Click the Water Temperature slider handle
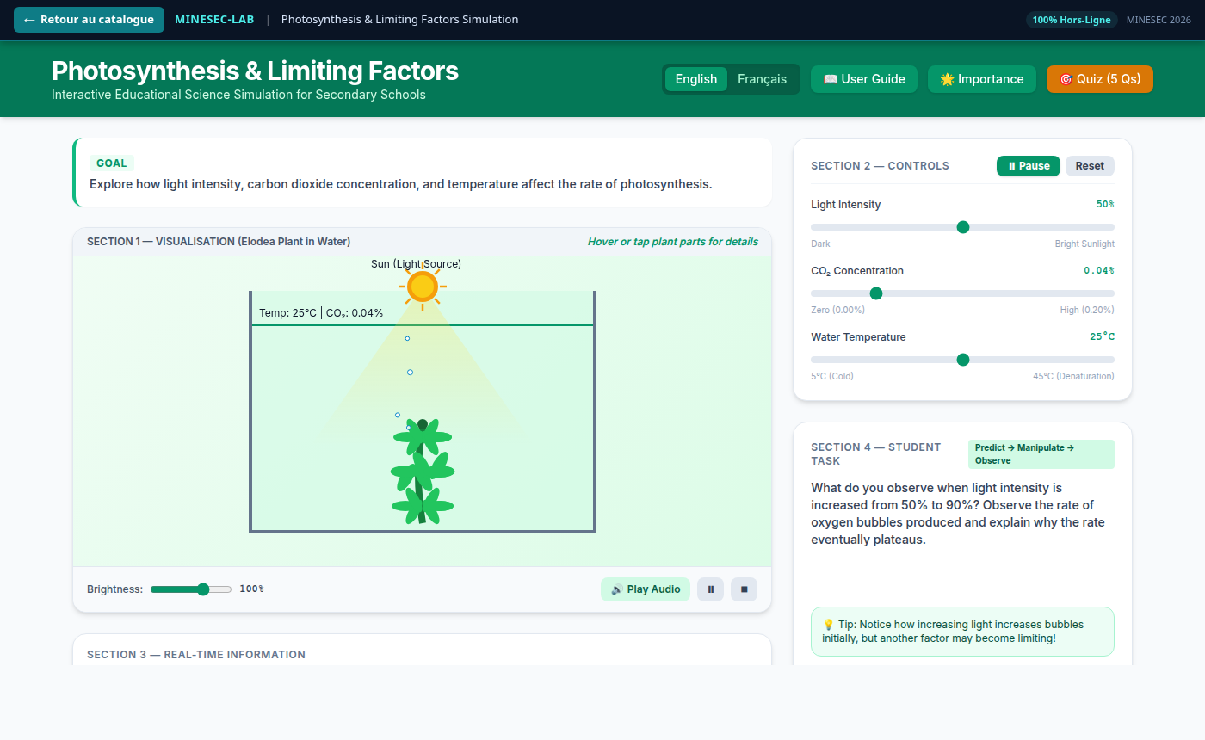The height and width of the screenshot is (740, 1205). pyautogui.click(x=963, y=360)
